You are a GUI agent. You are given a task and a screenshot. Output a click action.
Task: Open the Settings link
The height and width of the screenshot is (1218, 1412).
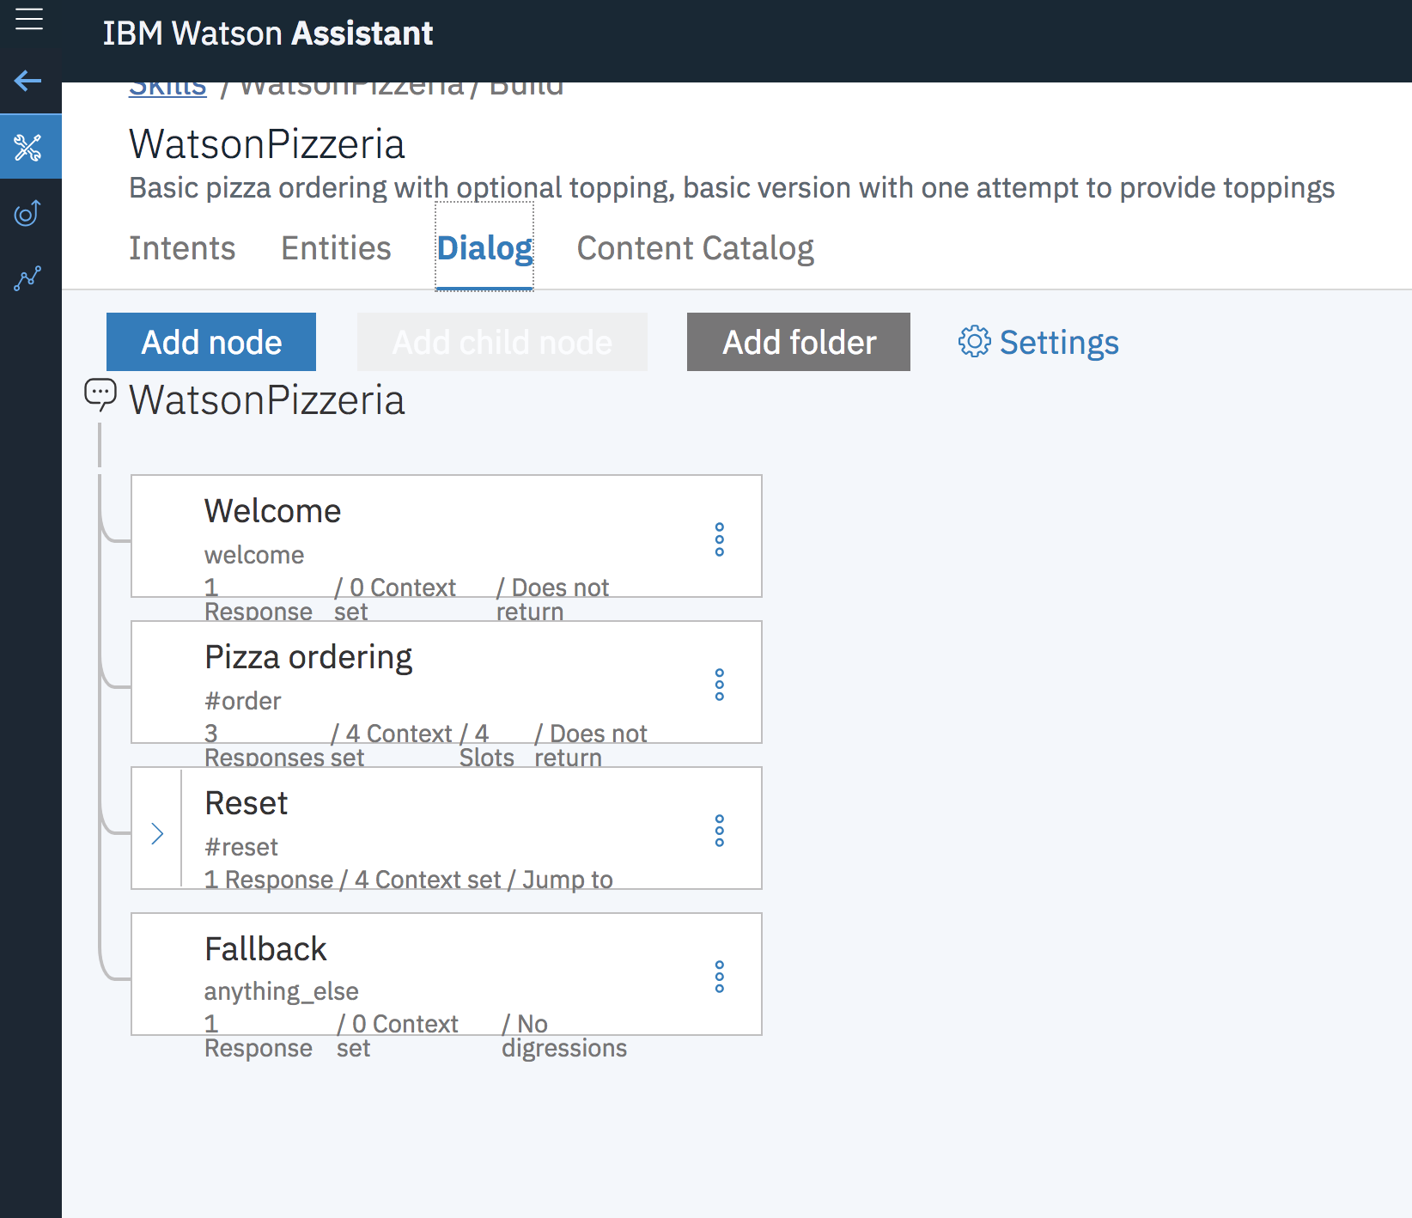point(1058,342)
